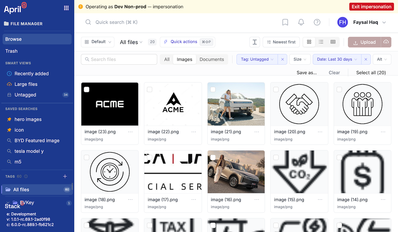
Task: Open the Default layout dropdown
Action: click(x=98, y=42)
